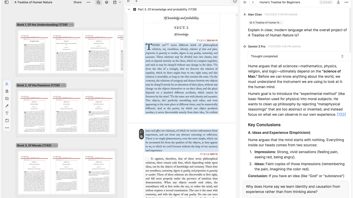
Task: Expand the Thought completed section
Action: point(298,56)
